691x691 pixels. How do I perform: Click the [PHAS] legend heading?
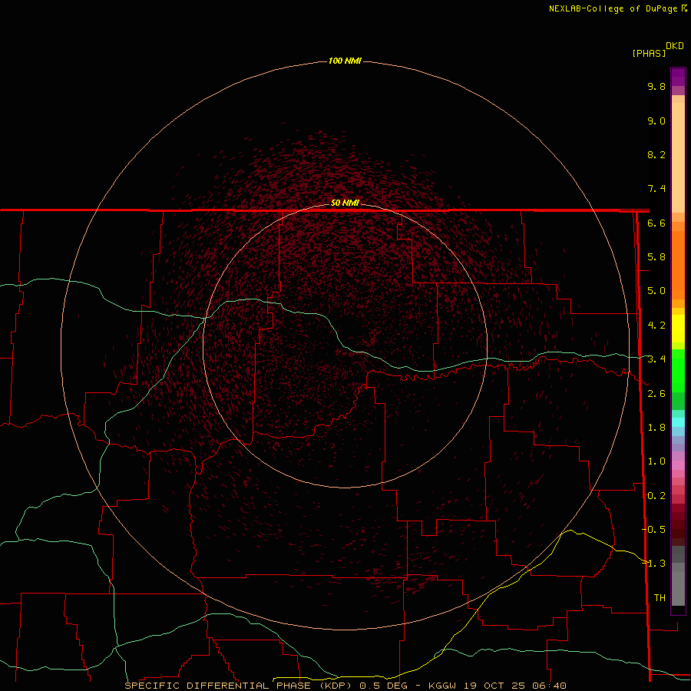click(x=649, y=53)
